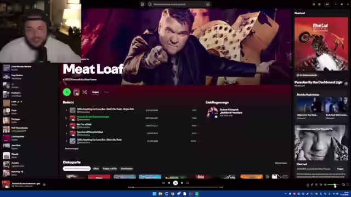Open Spotify from the Windows taskbar
This screenshot has height=197, width=351.
pos(197,194)
